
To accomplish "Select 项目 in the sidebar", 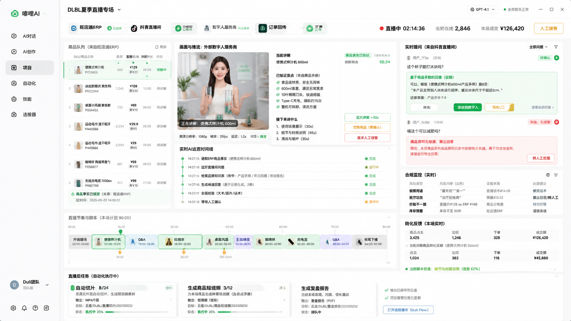I will click(x=30, y=68).
